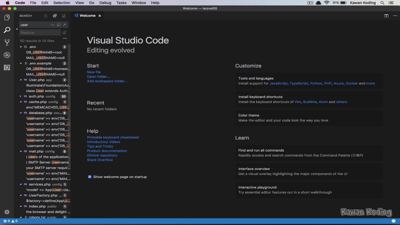400x225 pixels.
Task: Split the editor to the side
Action: (x=386, y=16)
